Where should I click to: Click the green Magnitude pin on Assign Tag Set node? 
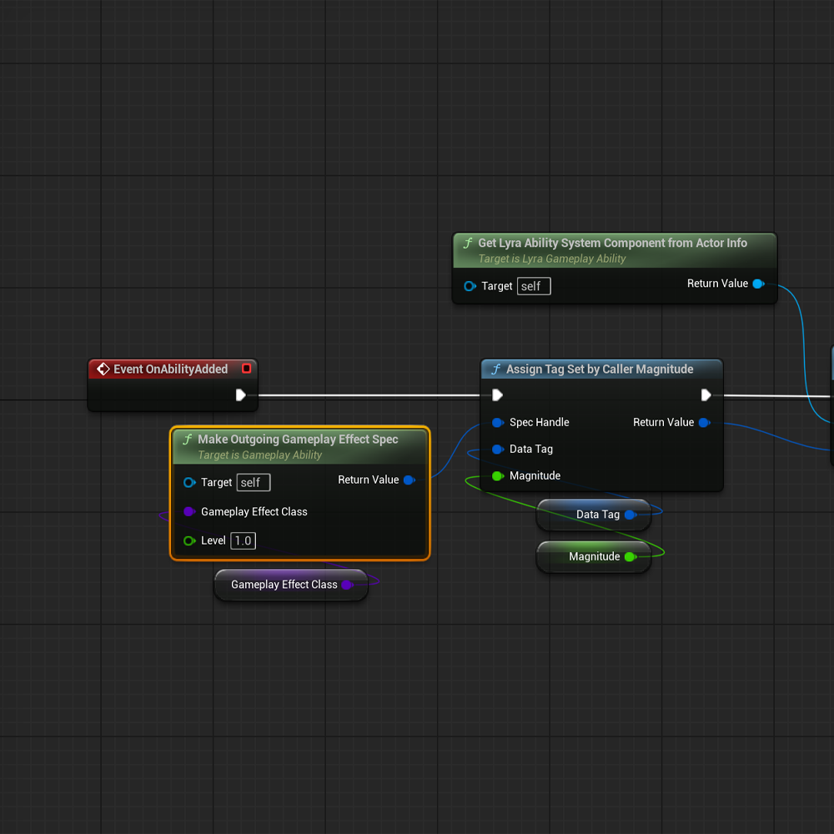click(496, 475)
